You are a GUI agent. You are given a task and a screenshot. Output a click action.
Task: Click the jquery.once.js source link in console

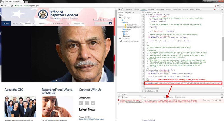212,100
